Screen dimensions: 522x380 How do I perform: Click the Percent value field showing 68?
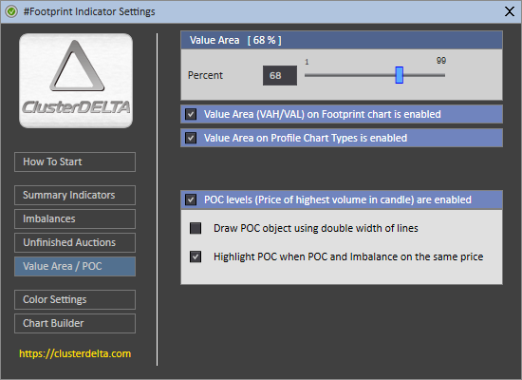pos(280,76)
